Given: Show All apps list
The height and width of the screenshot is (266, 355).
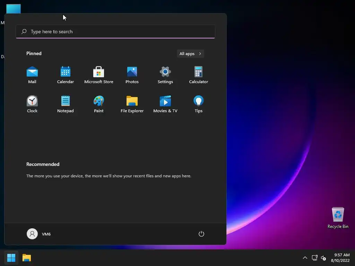Looking at the screenshot, I should [190, 54].
